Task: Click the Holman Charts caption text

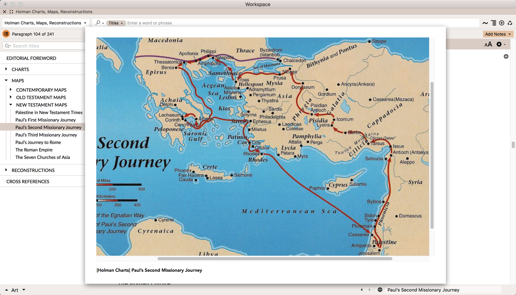Action: [x=149, y=270]
